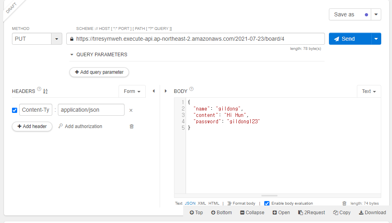The width and height of the screenshot is (392, 223).
Task: Switch body format to XML
Action: click(x=202, y=203)
